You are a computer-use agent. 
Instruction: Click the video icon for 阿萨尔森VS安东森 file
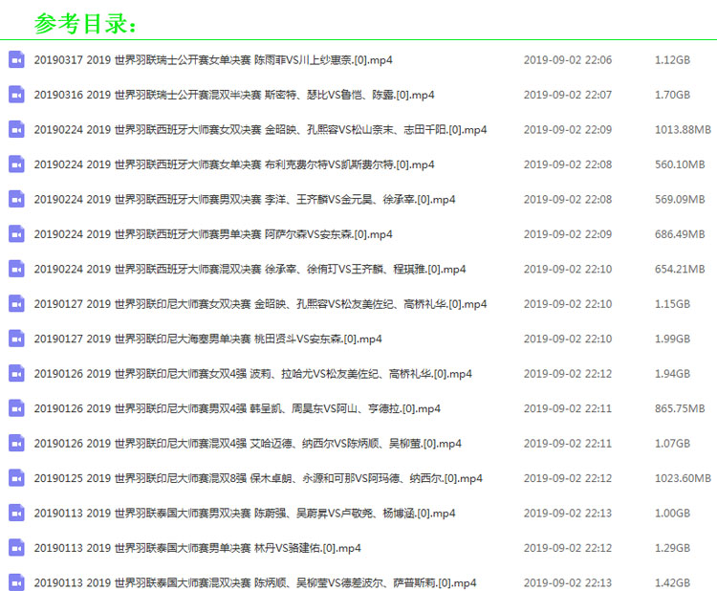[x=16, y=234]
